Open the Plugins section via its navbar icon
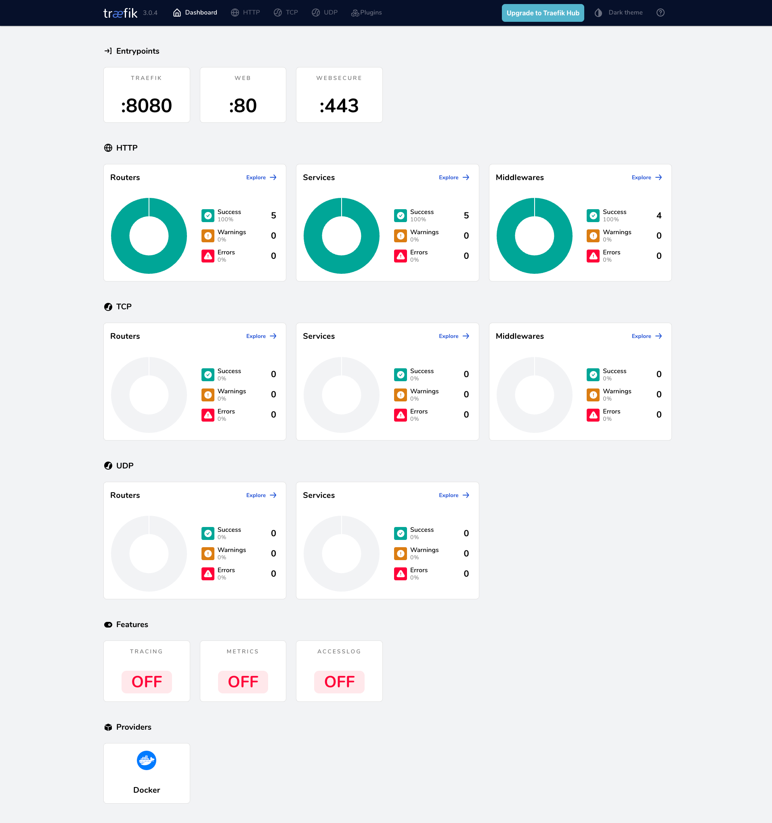Image resolution: width=772 pixels, height=823 pixels. (355, 13)
